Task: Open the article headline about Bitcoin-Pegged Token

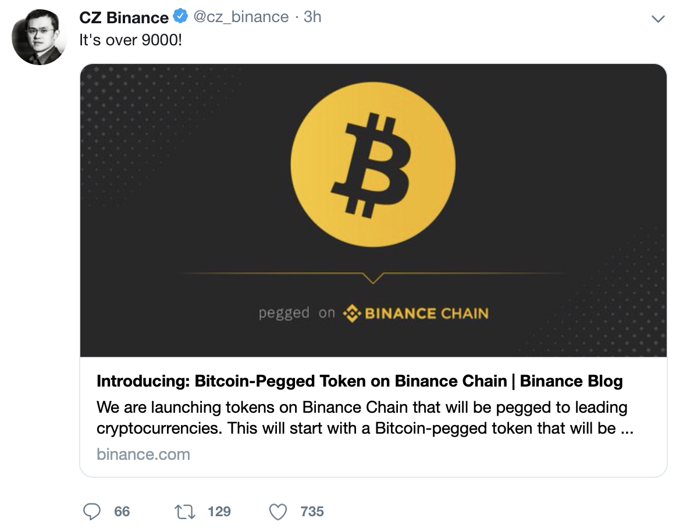Action: (x=361, y=381)
